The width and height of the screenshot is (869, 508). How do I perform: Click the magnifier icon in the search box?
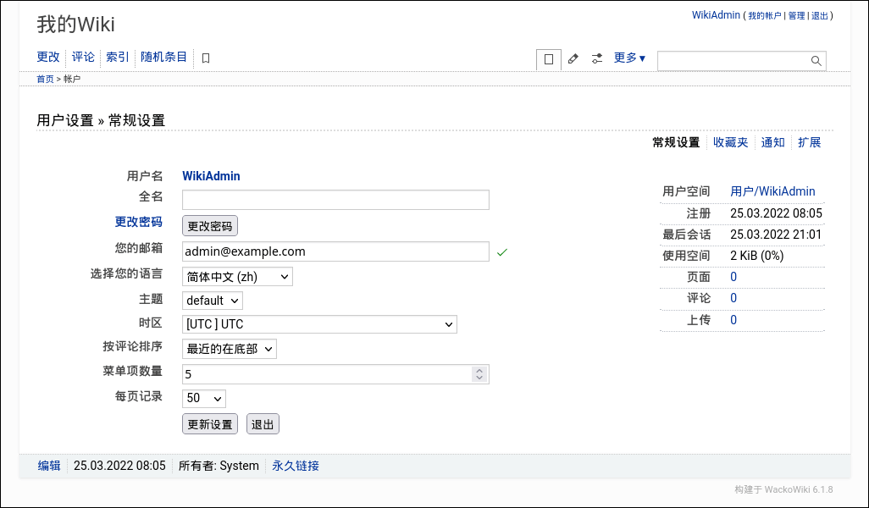tap(815, 60)
